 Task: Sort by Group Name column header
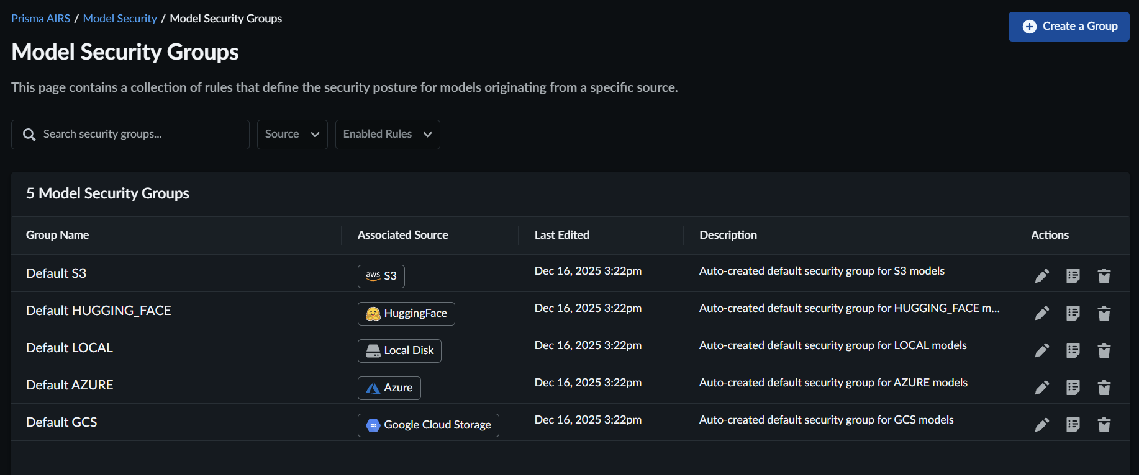pyautogui.click(x=57, y=235)
